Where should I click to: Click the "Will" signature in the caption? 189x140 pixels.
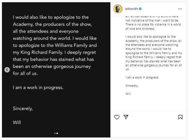(x=128, y=94)
